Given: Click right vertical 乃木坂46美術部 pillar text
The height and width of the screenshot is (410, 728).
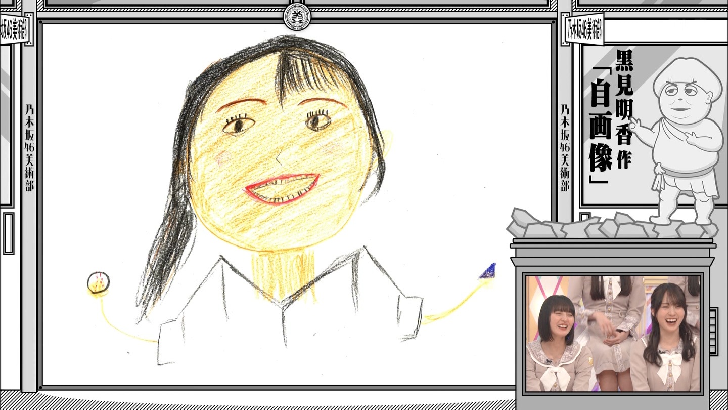Looking at the screenshot, I should (565, 148).
